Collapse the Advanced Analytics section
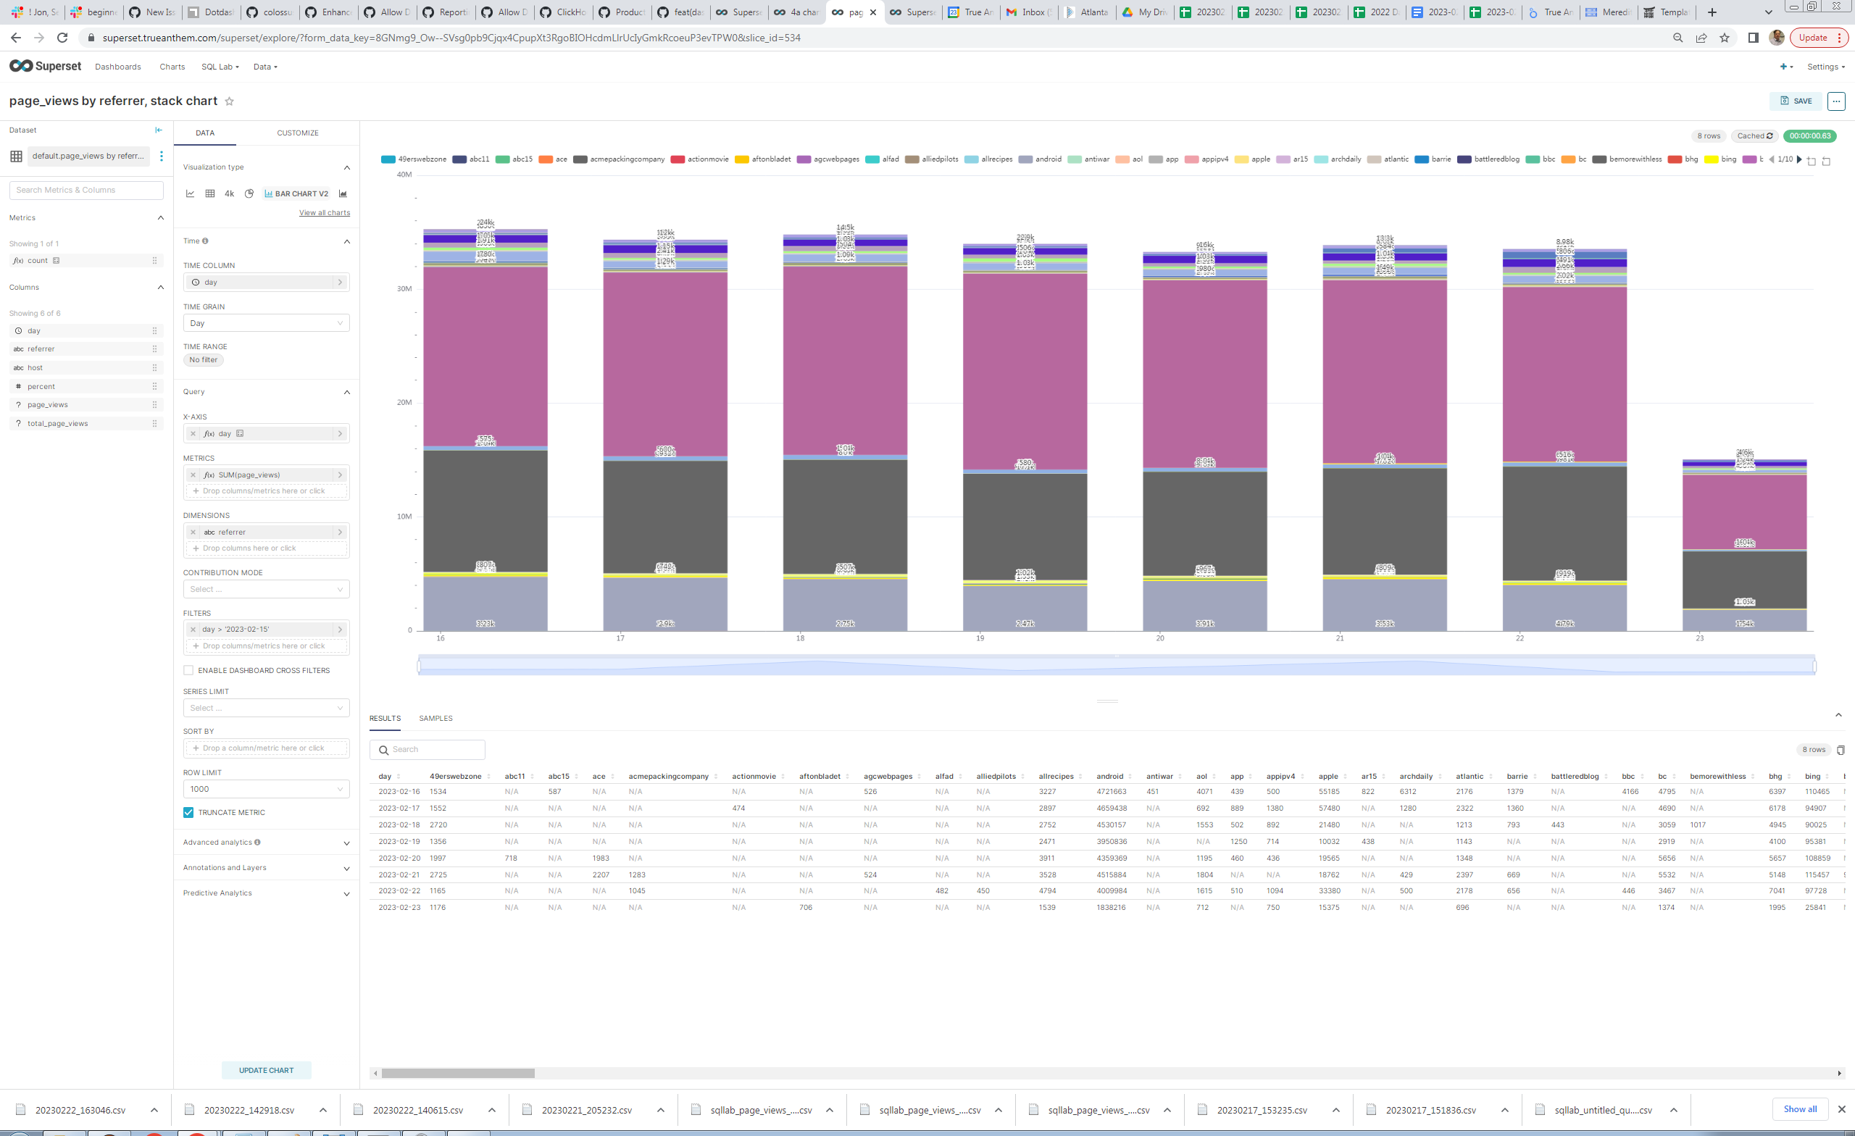Image resolution: width=1855 pixels, height=1136 pixels. click(347, 843)
